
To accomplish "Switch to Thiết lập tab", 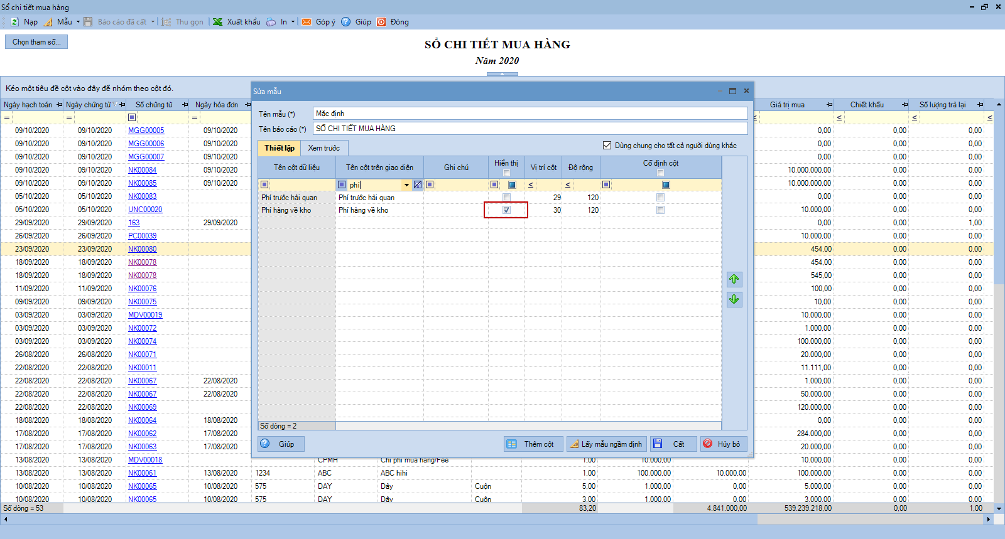I will [x=280, y=148].
